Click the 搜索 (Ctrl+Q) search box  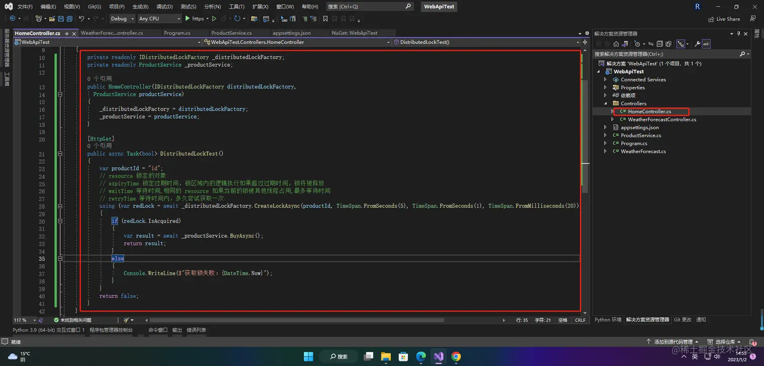click(369, 7)
